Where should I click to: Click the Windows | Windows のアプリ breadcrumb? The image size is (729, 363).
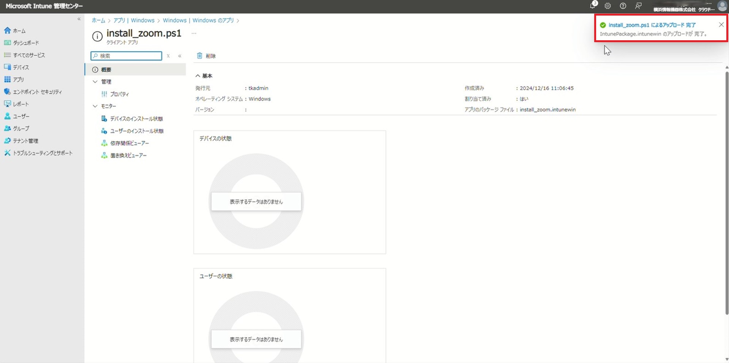click(x=198, y=21)
